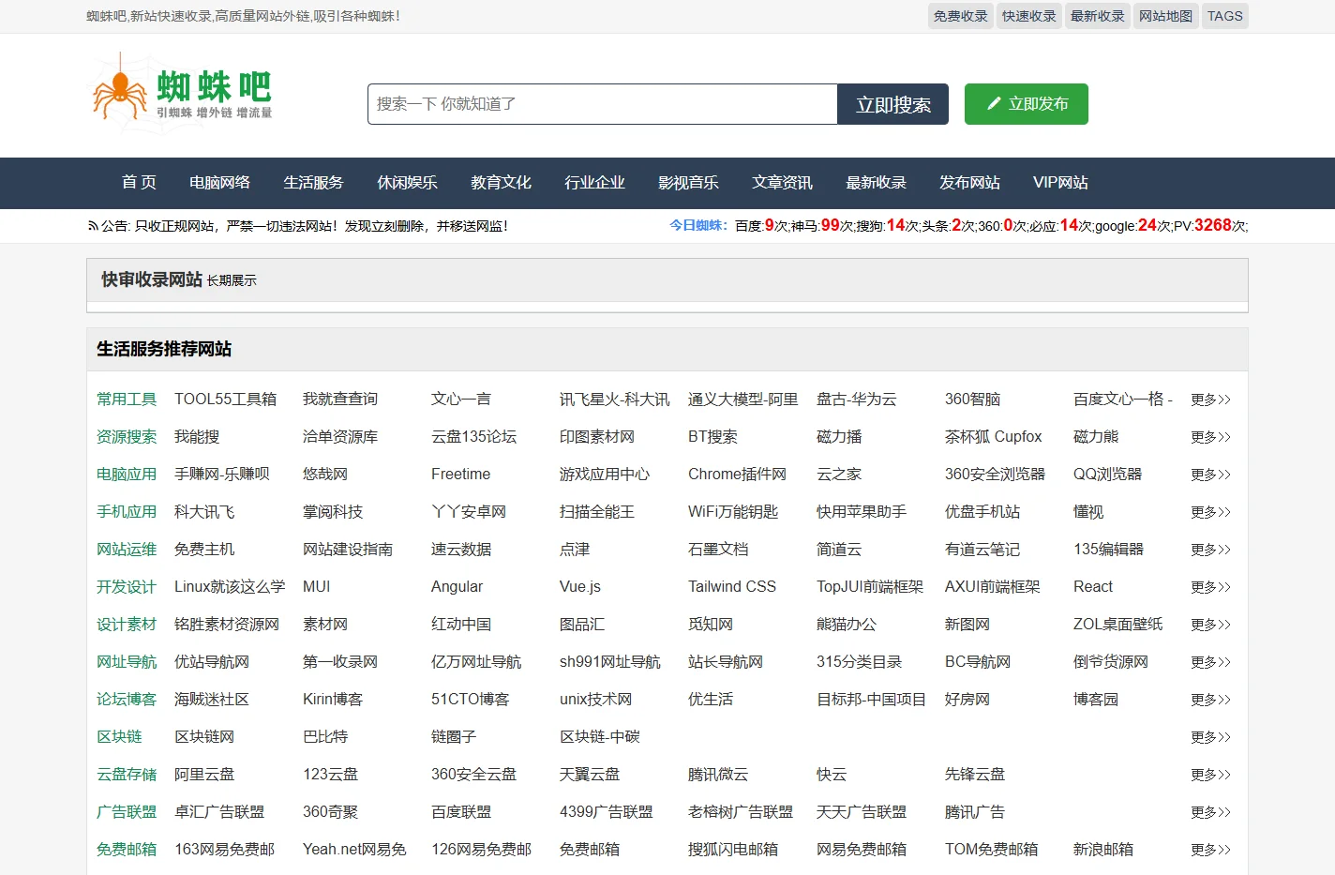Viewport: 1335px width, 875px height.
Task: Open the 讯飞星火-科大讯 link
Action: (x=614, y=400)
